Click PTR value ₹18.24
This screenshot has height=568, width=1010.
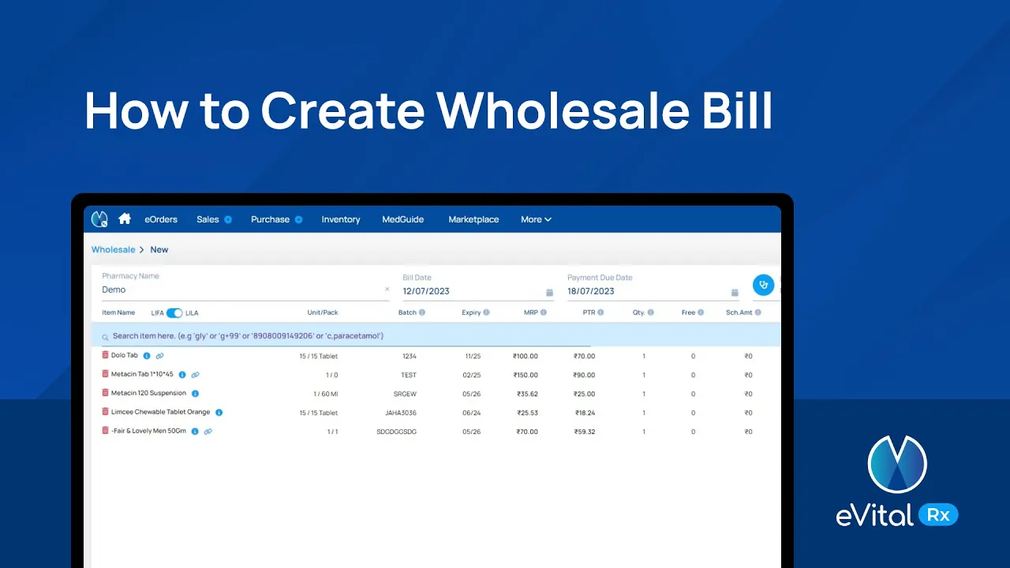point(584,413)
